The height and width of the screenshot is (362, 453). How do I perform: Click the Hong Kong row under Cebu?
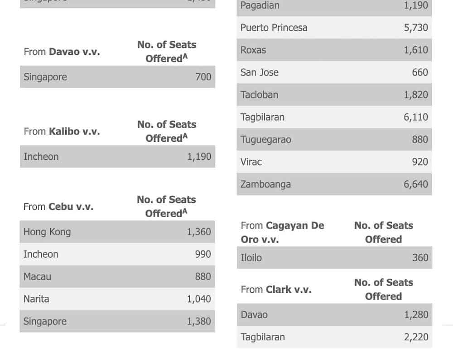click(x=117, y=232)
